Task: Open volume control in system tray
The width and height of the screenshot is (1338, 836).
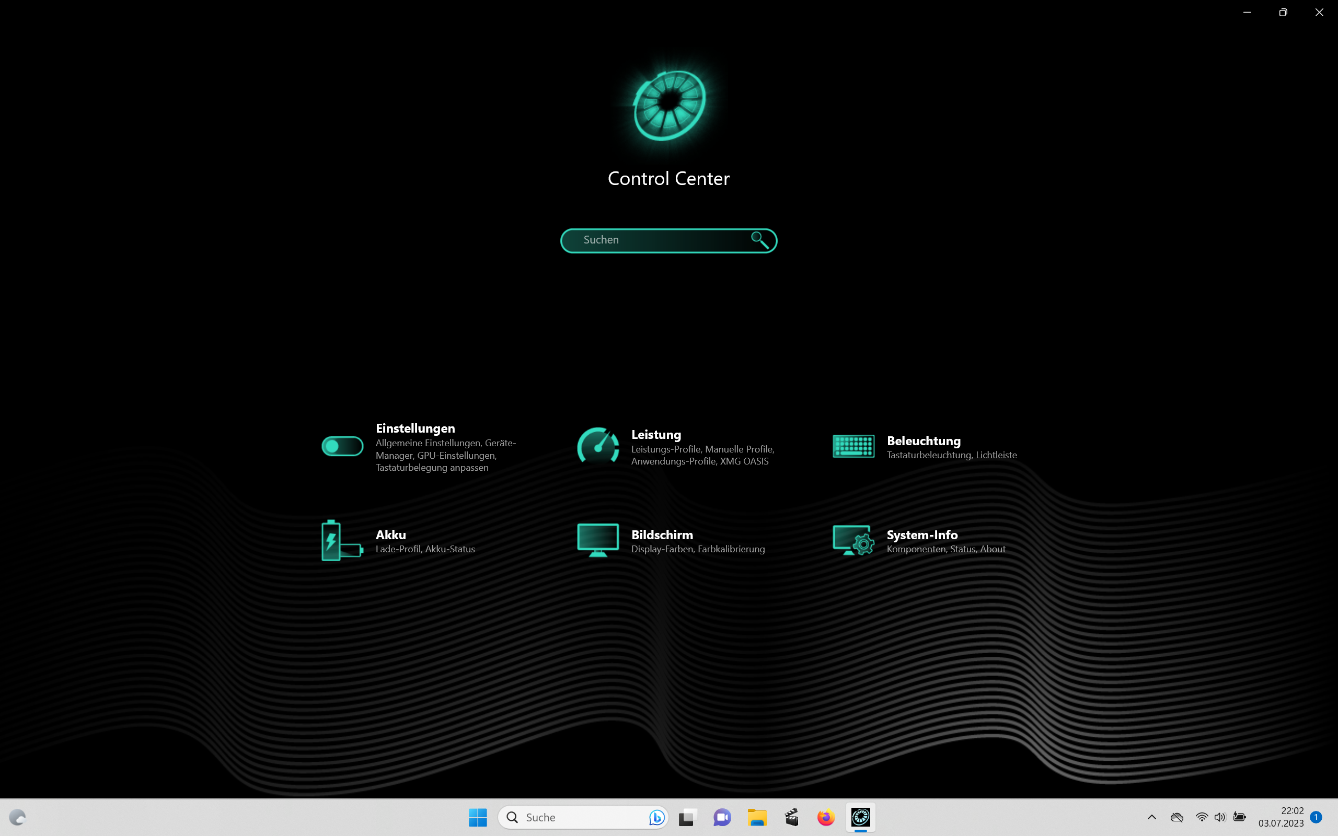Action: pos(1220,817)
